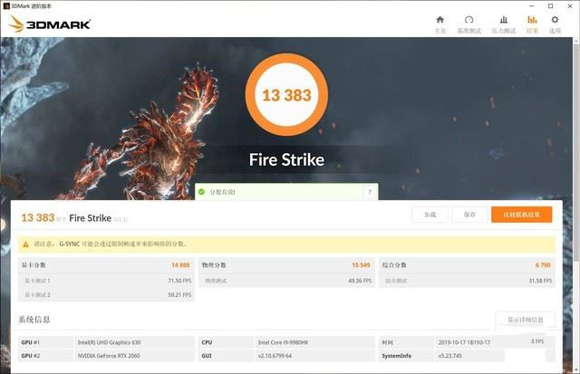The image size is (580, 374).
Task: Click the Fire Strike title over the artwork
Action: click(286, 159)
